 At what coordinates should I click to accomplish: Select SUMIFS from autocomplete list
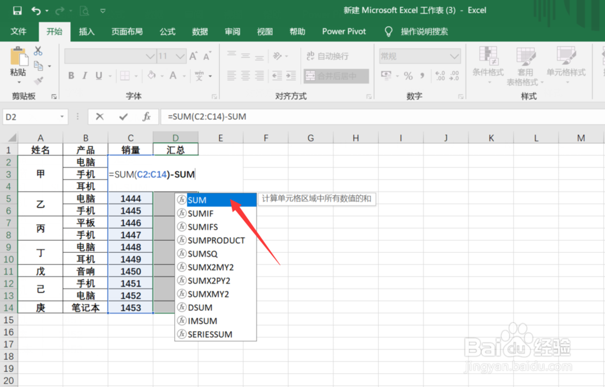(x=216, y=227)
